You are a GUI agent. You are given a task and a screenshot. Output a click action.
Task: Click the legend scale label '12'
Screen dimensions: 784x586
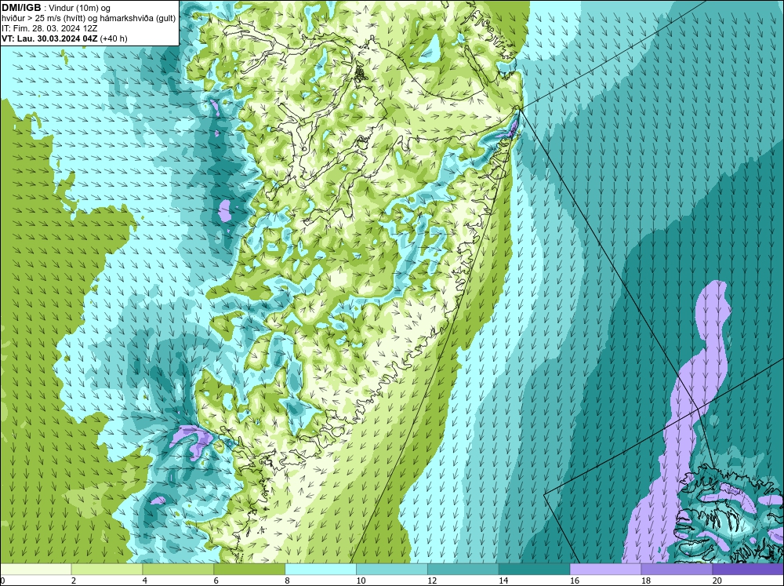click(x=433, y=581)
